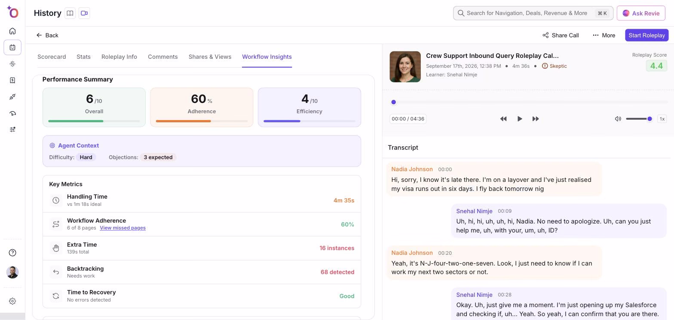Open Ask Revie assistant

coord(641,13)
